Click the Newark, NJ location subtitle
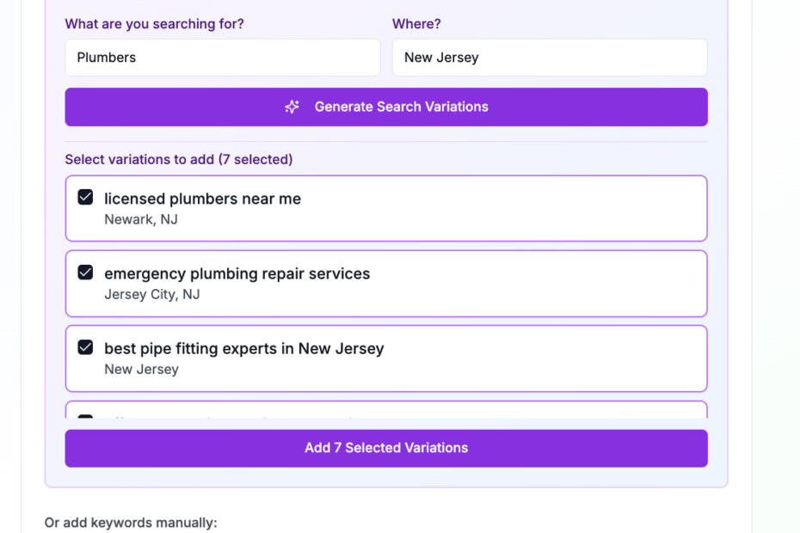 click(141, 219)
